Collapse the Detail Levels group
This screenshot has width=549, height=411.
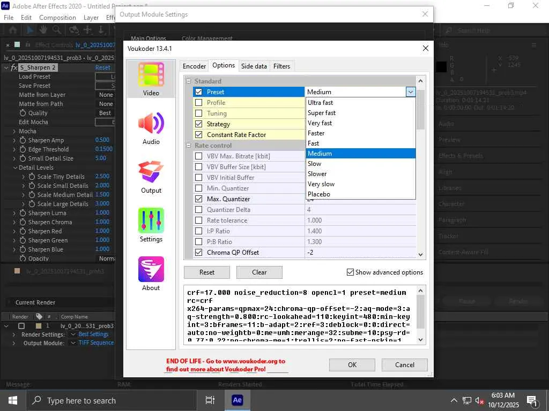tap(15, 168)
